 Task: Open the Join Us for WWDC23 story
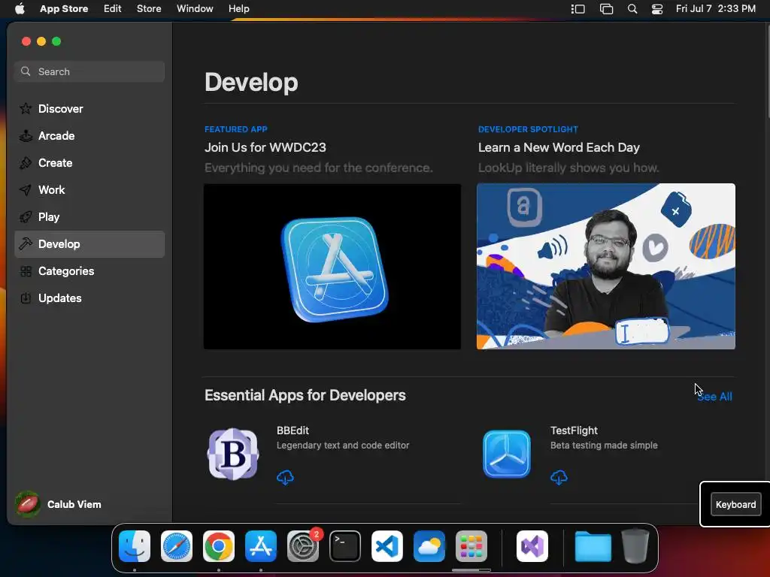[265, 147]
